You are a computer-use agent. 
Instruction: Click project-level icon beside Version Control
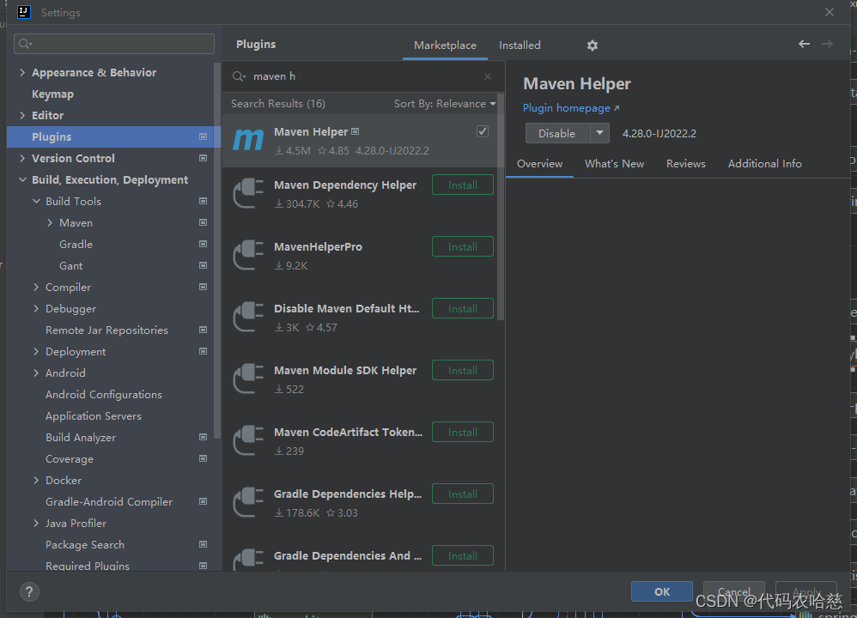pos(203,158)
